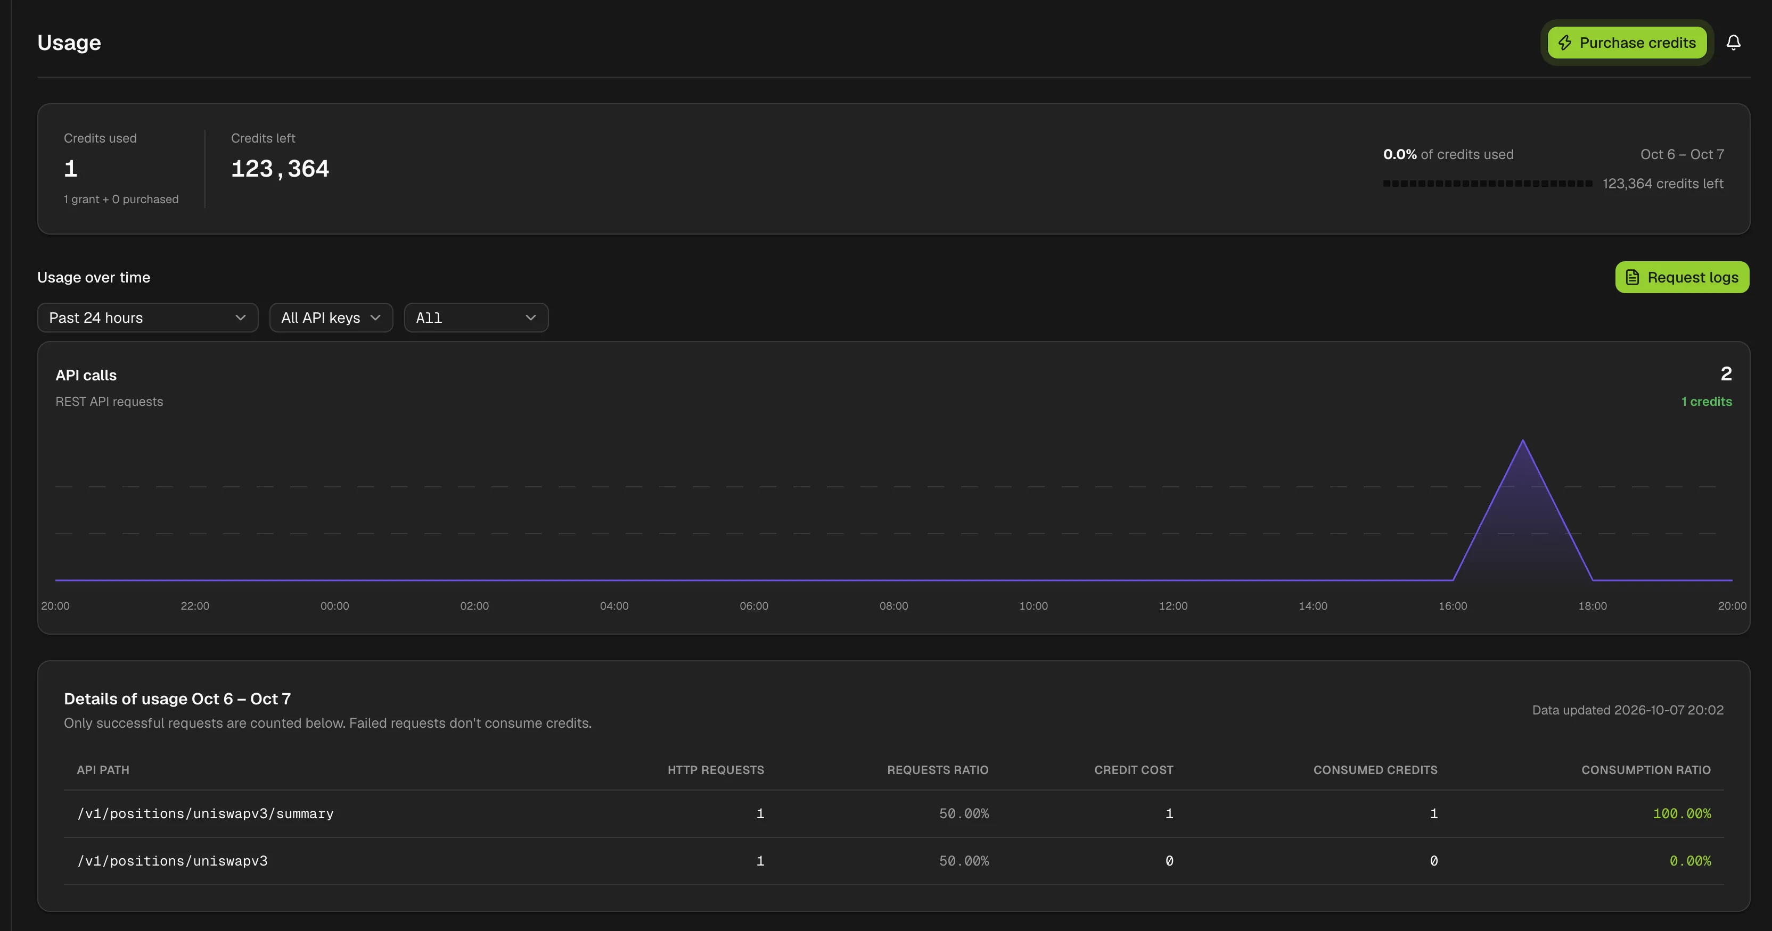1772x931 pixels.
Task: Click the Oct 6 – Oct 7 date range
Action: [x=1682, y=154]
